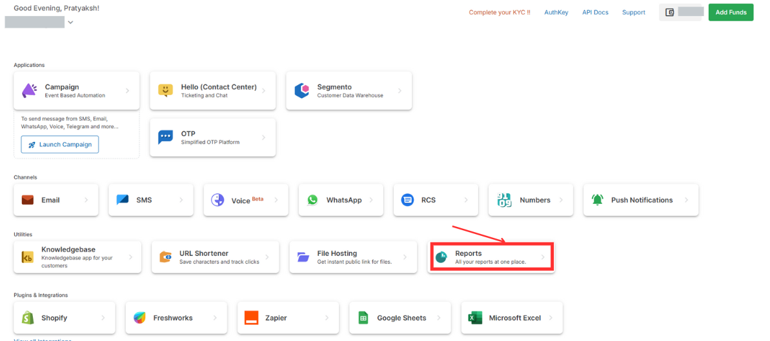
Task: Click the Knowledgebase Kb icon
Action: (27, 257)
